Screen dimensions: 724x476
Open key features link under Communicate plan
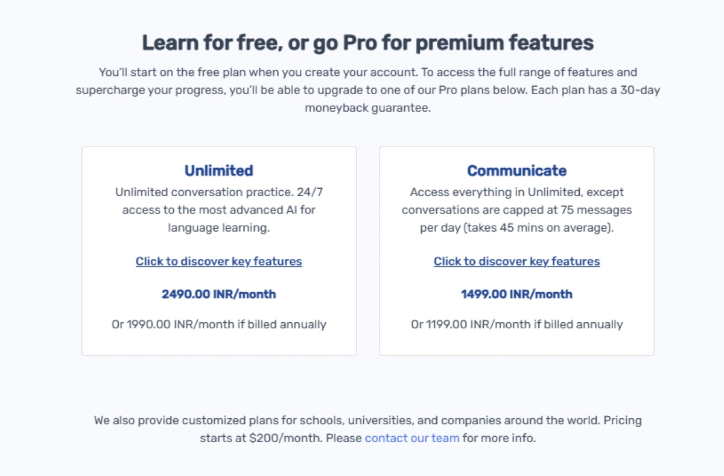coord(516,261)
